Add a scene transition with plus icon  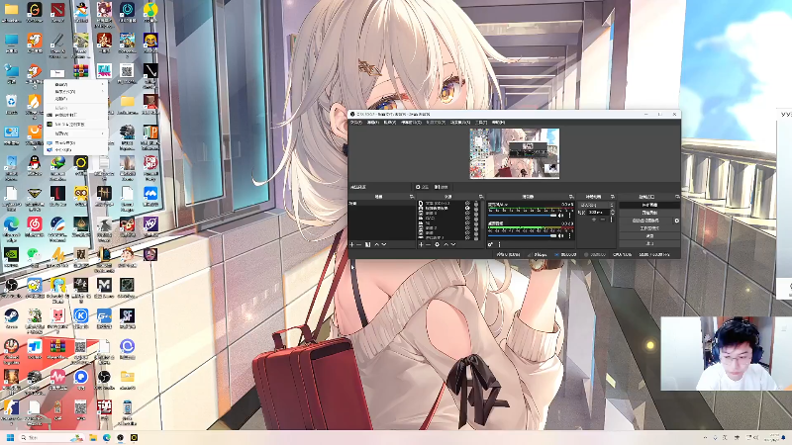[594, 220]
